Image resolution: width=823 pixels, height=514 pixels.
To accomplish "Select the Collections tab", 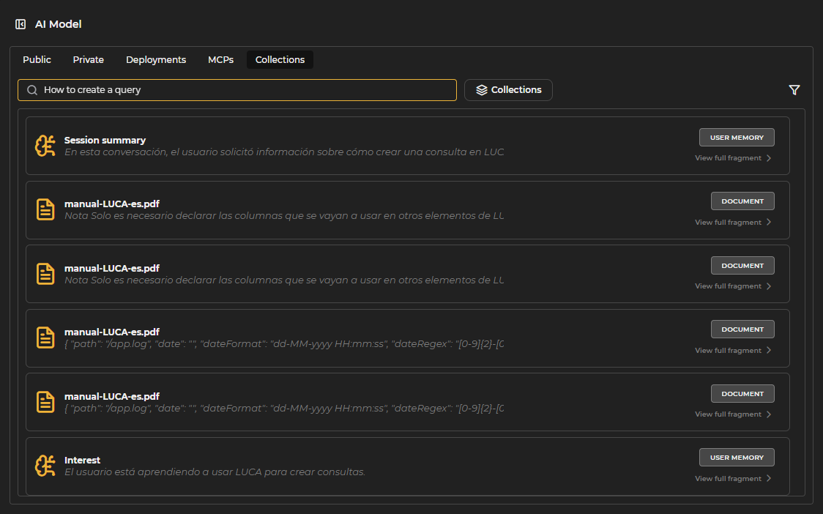I will 280,60.
